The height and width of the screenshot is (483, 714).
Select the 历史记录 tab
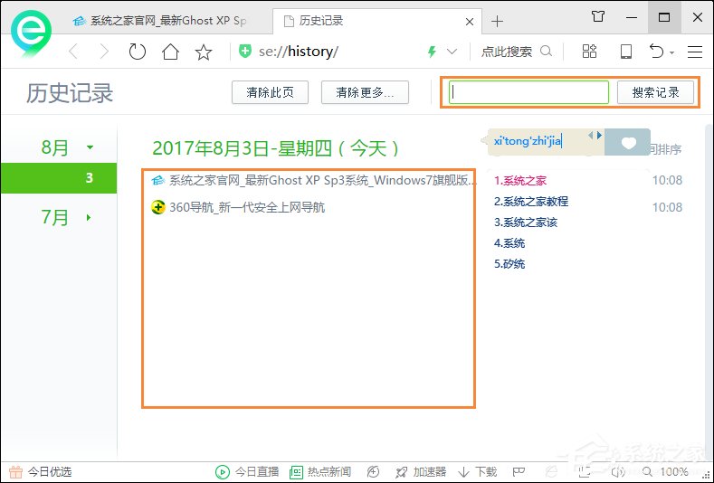coord(377,21)
